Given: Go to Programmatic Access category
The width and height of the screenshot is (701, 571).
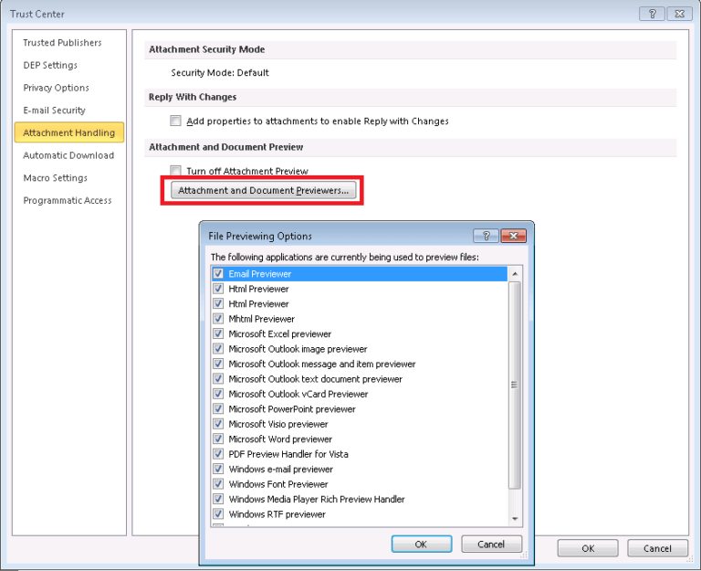Looking at the screenshot, I should coord(67,201).
